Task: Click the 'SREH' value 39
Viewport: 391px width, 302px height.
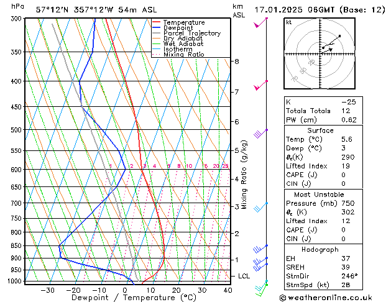Action: 346,267
